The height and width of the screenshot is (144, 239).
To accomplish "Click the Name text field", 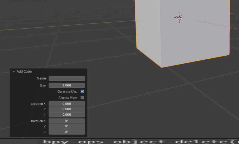I will point(67,78).
